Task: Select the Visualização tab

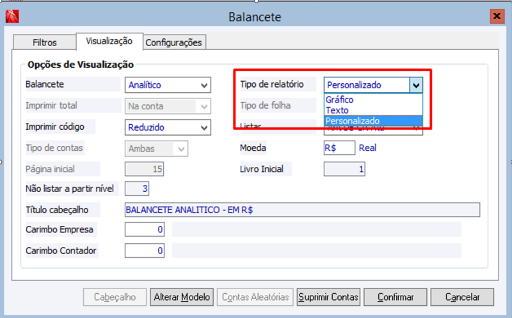Action: (x=109, y=41)
